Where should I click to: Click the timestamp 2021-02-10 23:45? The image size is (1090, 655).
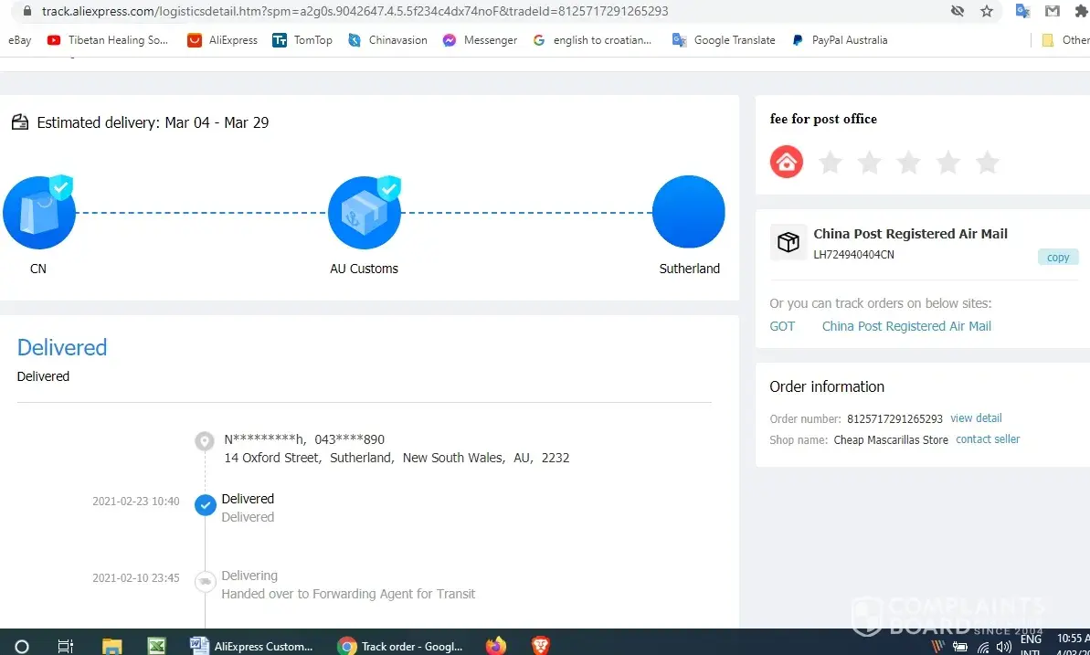point(135,578)
